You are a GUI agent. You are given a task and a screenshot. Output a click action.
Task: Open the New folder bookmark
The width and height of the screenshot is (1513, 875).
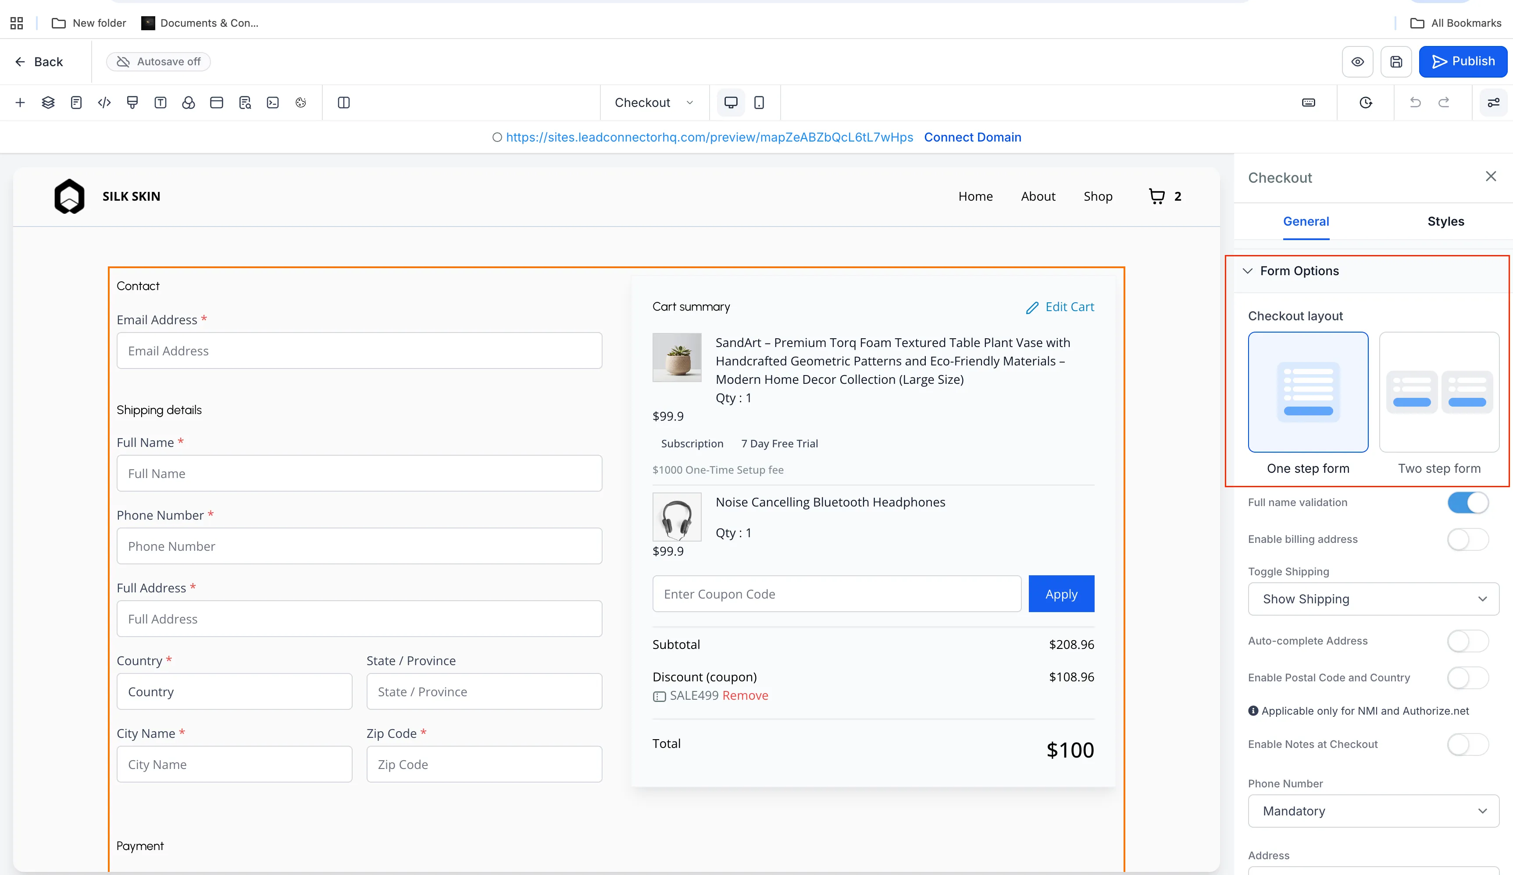(x=89, y=23)
